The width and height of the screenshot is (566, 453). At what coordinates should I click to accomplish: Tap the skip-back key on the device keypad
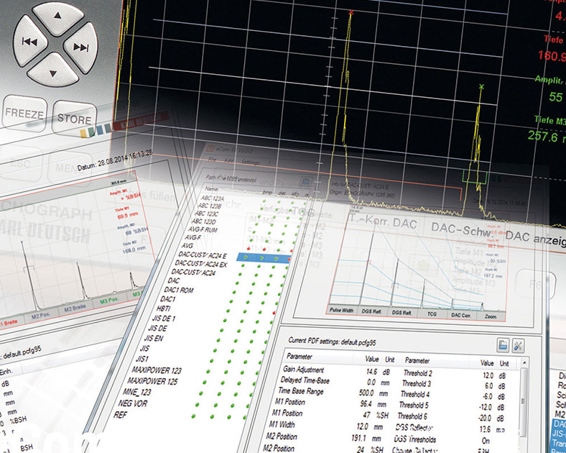(30, 41)
